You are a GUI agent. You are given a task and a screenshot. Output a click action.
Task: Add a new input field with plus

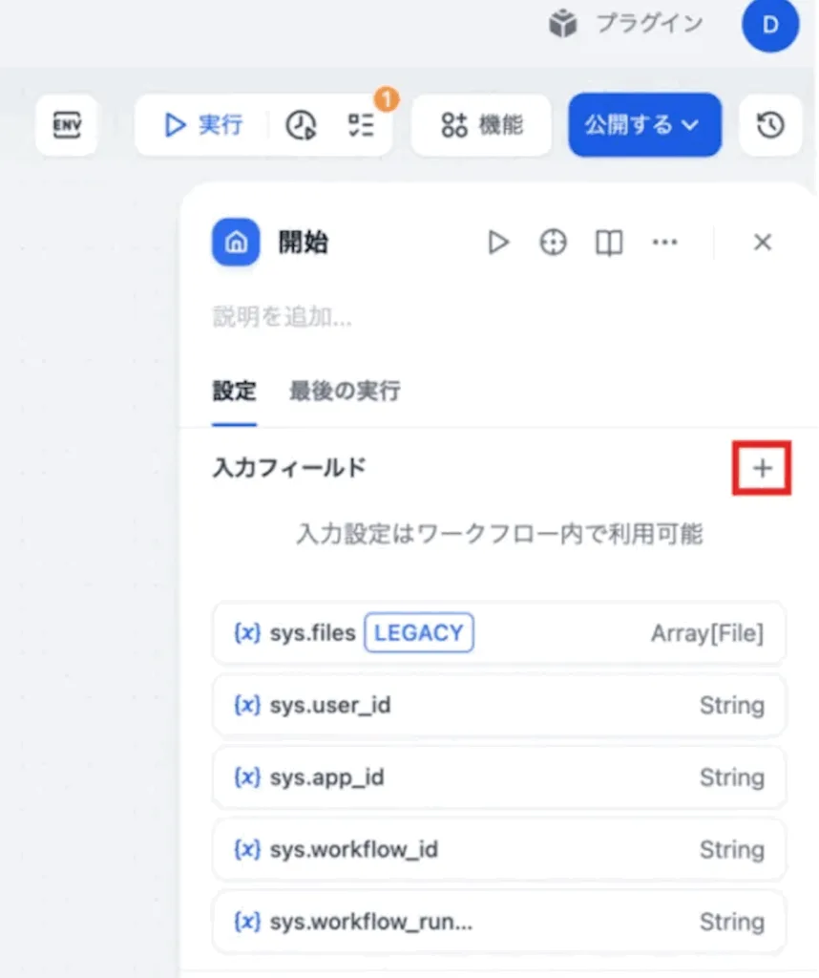click(762, 468)
